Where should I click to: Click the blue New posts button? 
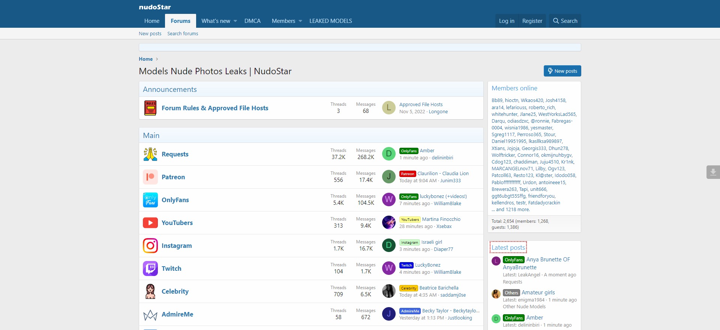point(562,71)
